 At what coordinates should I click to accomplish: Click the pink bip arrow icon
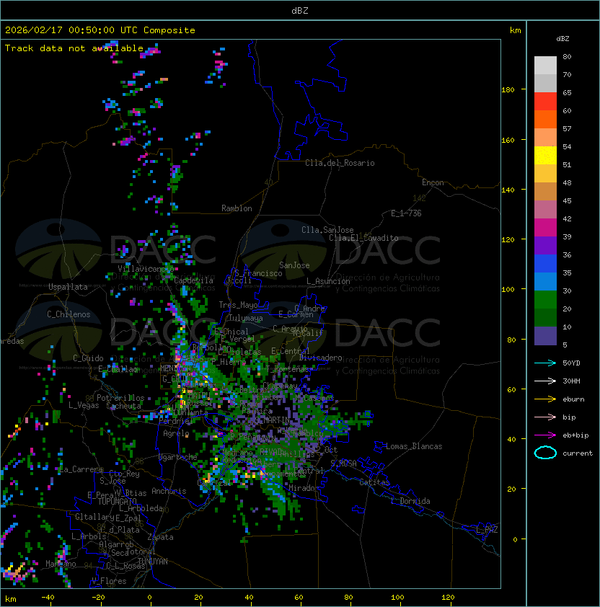pos(545,417)
